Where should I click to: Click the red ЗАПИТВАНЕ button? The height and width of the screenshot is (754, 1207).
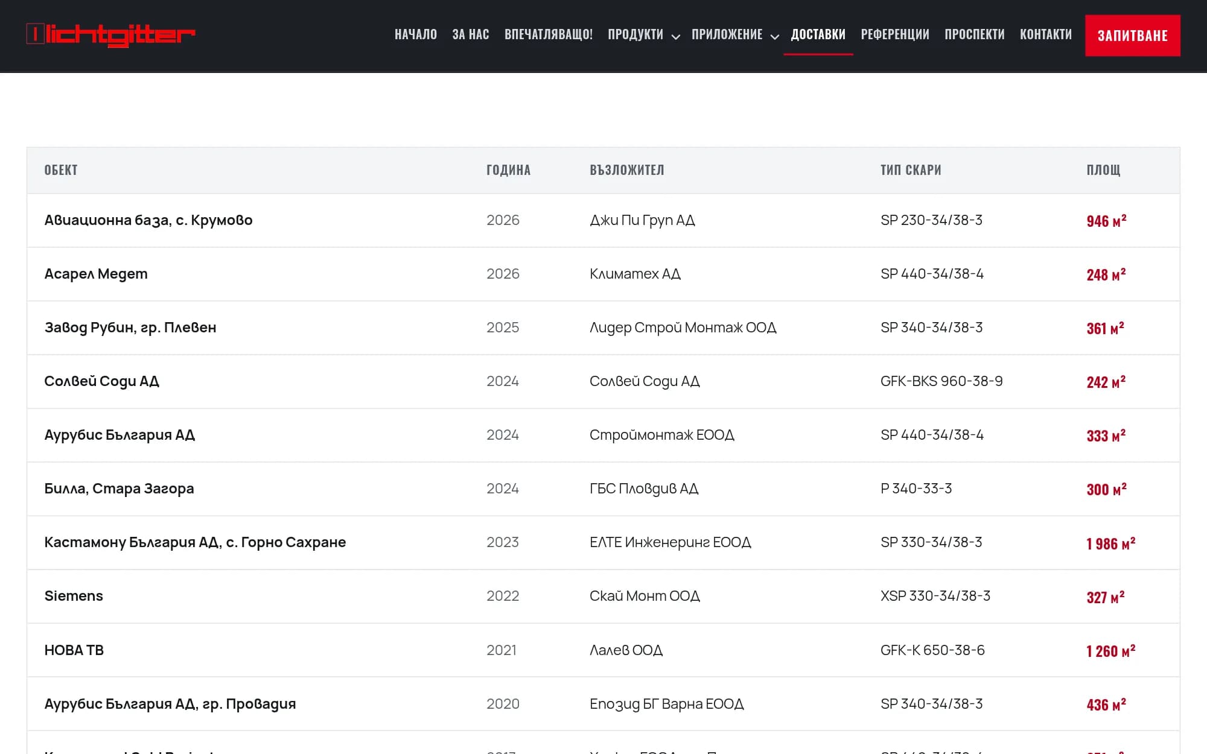1133,36
